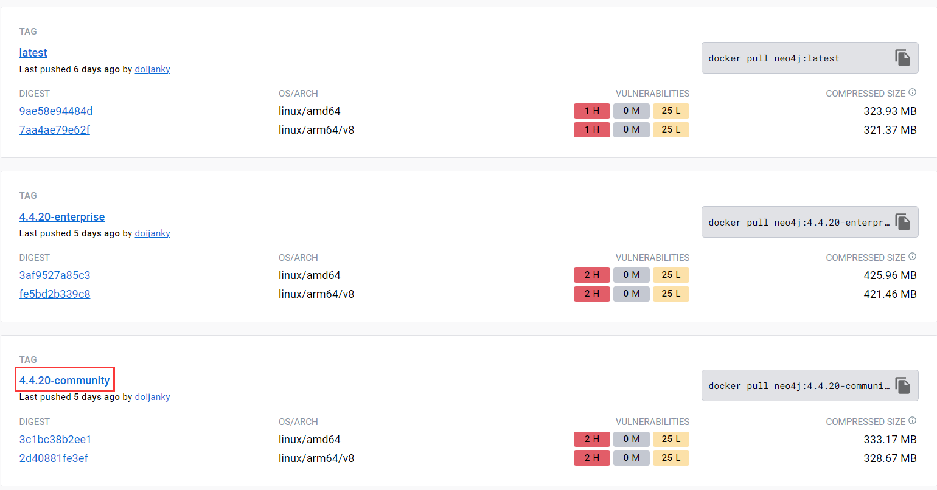Open digest 9ae58e94484d
The image size is (937, 490).
tap(56, 111)
